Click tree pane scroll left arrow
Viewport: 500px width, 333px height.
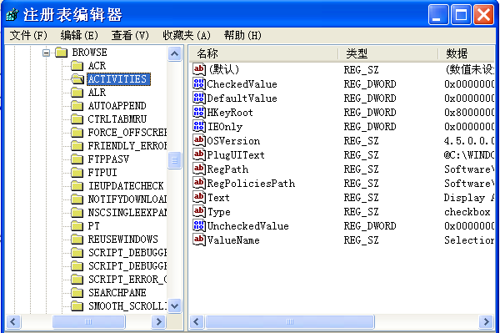pyautogui.click(x=13, y=321)
